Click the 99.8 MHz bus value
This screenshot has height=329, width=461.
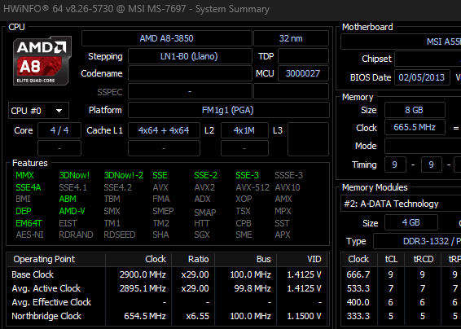[x=252, y=288]
